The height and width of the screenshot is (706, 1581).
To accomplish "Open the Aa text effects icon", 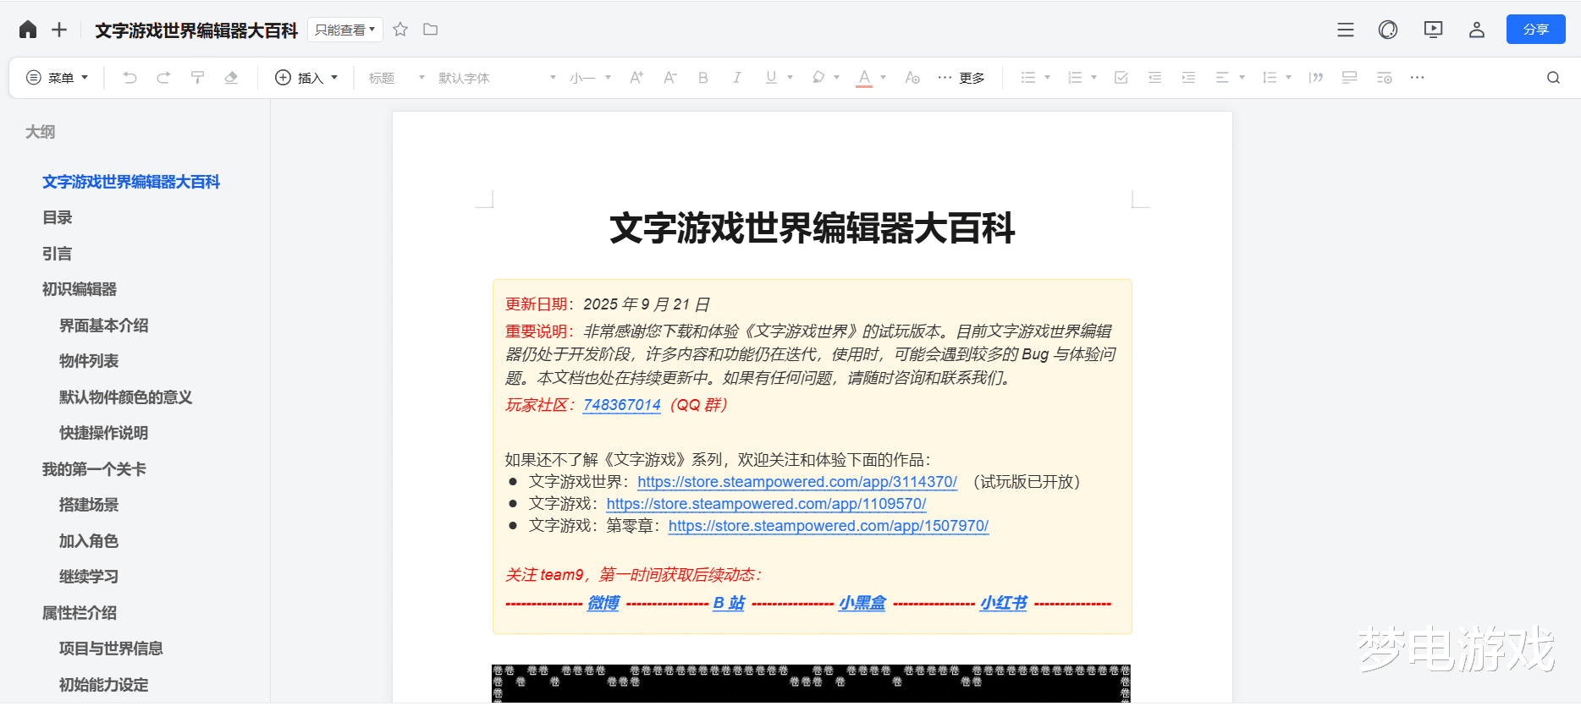I will tap(912, 78).
